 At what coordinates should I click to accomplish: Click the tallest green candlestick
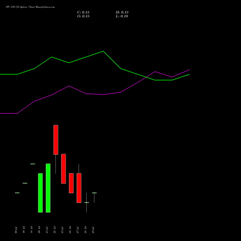(x=48, y=188)
